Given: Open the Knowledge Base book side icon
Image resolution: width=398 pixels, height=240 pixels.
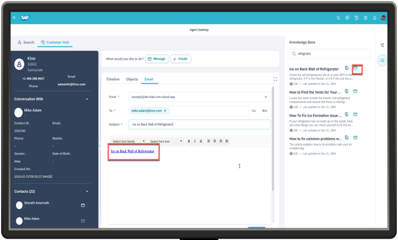Looking at the screenshot, I should [382, 61].
